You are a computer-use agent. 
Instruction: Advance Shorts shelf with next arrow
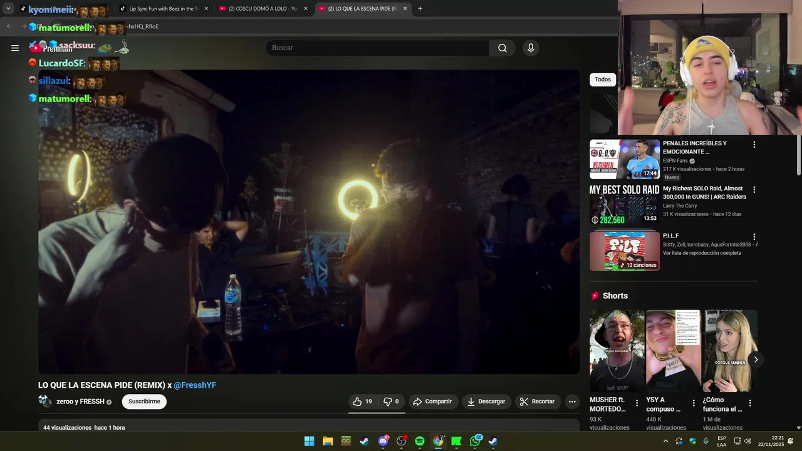coord(756,360)
